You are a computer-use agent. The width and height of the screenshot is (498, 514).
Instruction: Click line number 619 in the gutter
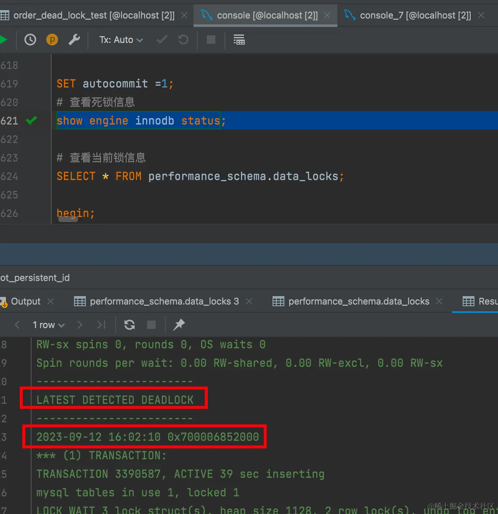[x=9, y=84]
